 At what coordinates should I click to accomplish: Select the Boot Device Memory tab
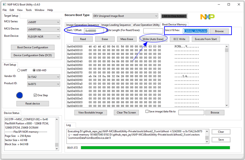[174, 24]
